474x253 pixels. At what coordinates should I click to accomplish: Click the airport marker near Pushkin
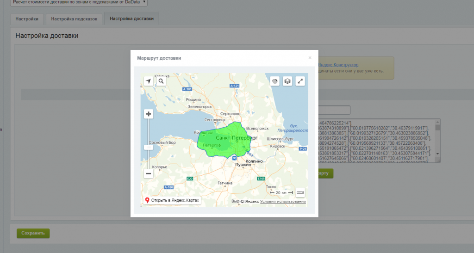tap(234, 158)
